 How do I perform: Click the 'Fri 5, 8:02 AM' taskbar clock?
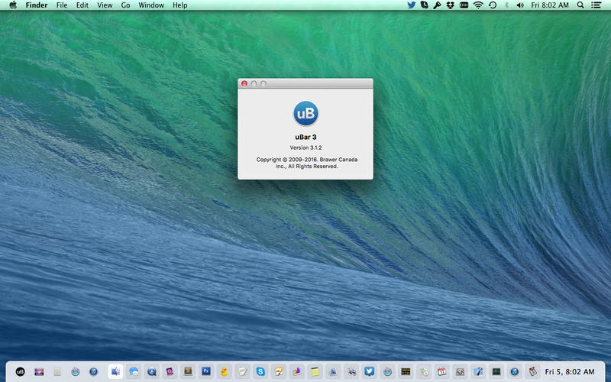pyautogui.click(x=570, y=372)
